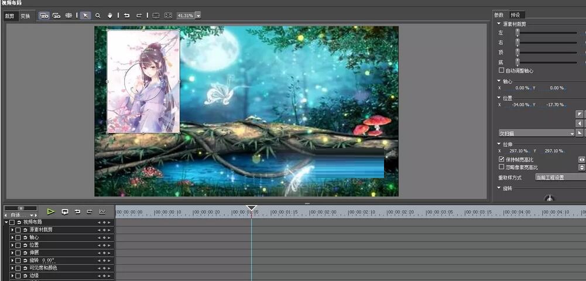Switch to the 预设 tab
Image resolution: width=586 pixels, height=281 pixels.
coord(515,15)
